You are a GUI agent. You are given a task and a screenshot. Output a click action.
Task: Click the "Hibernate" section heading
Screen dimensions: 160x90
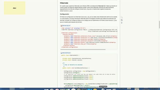coord(64,3)
